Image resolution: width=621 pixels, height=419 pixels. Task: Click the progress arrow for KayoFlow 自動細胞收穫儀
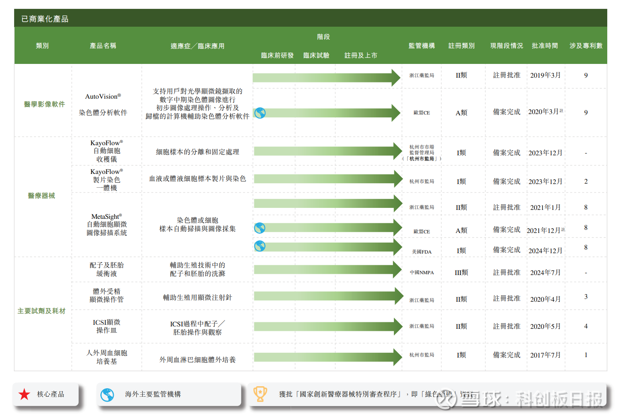click(327, 151)
